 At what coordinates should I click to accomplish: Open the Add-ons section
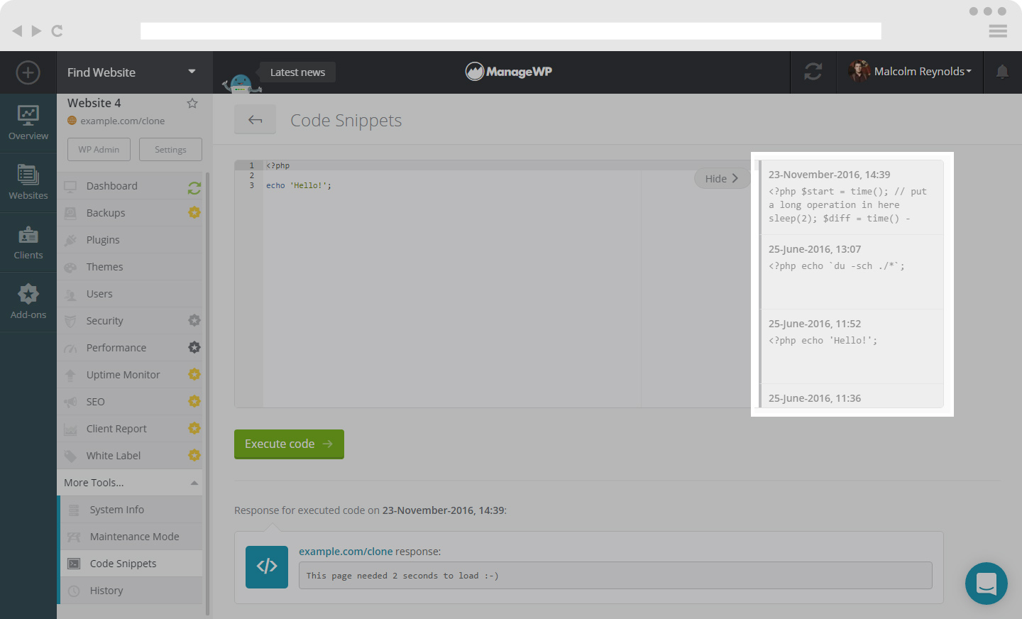[x=28, y=302]
